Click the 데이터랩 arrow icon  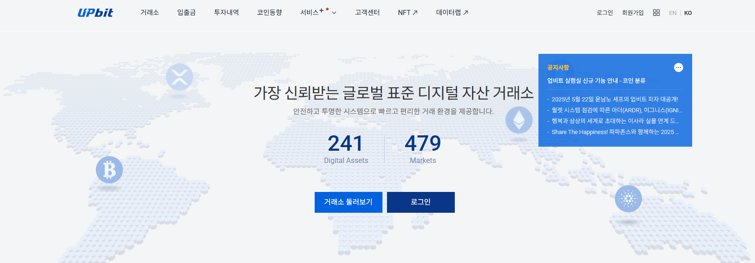tap(466, 13)
